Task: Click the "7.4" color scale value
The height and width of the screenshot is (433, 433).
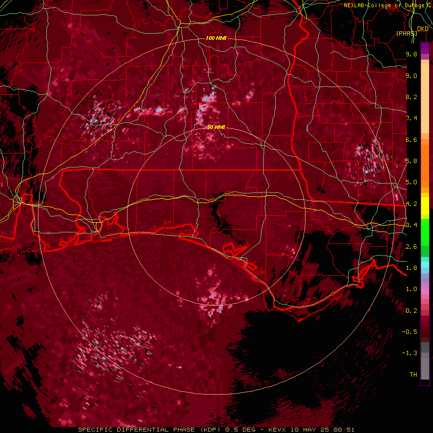Action: click(x=411, y=118)
